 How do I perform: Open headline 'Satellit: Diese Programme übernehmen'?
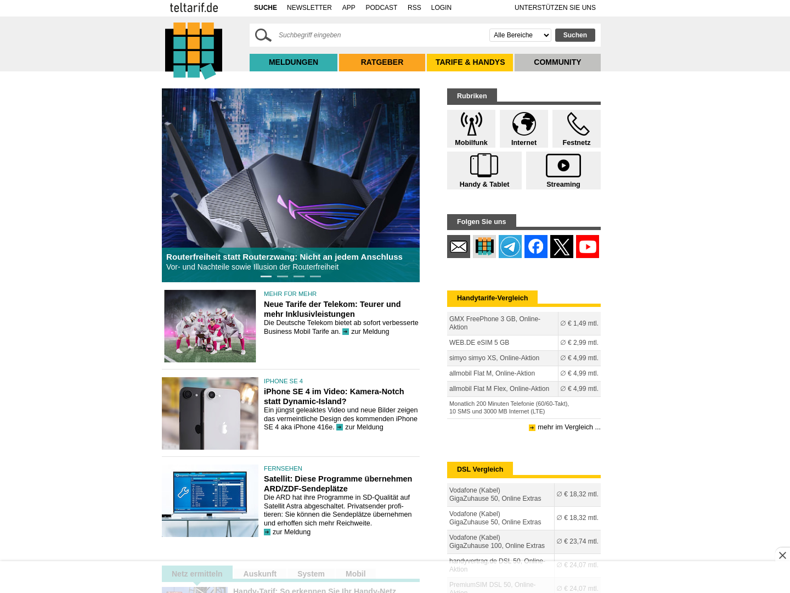point(338,484)
